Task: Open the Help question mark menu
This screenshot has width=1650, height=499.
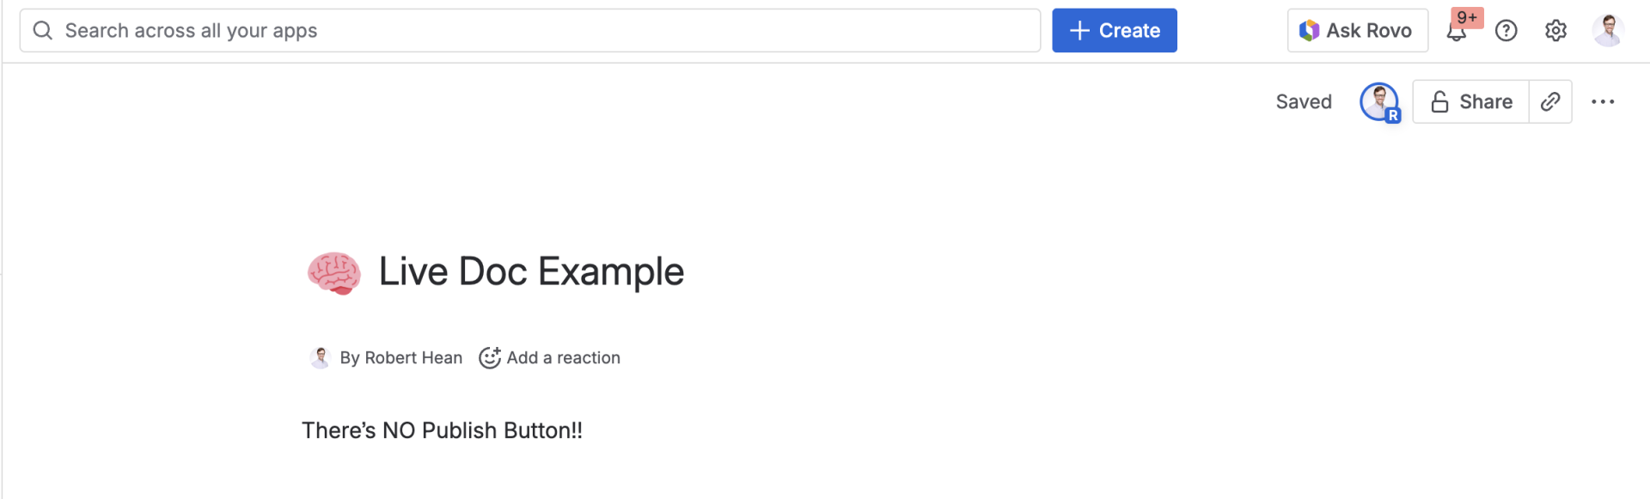Action: coord(1506,31)
